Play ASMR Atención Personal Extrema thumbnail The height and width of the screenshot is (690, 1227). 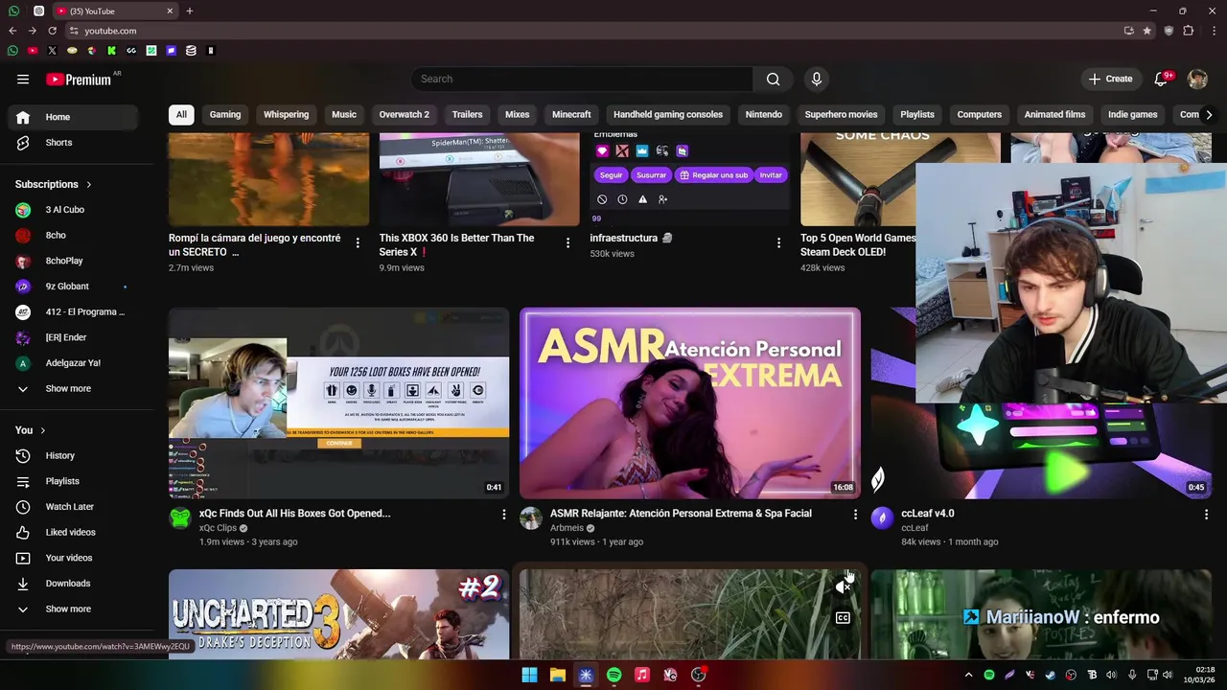tap(689, 403)
